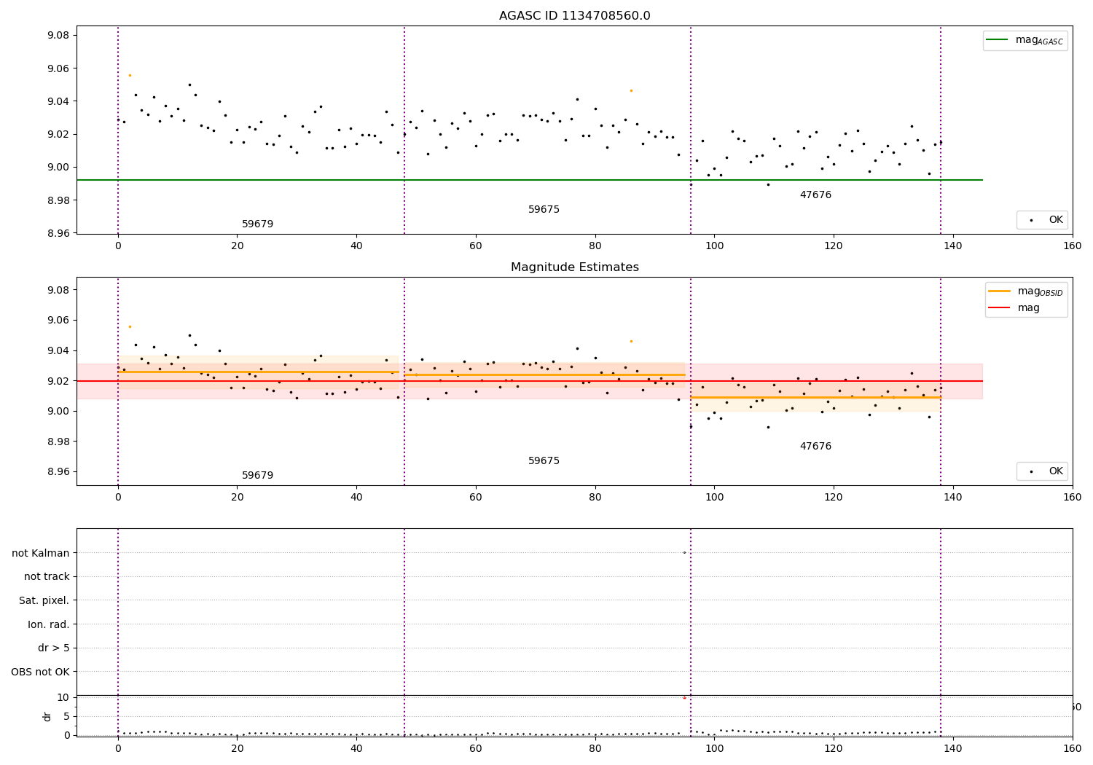Click the 'Ion. rad.' row label

[x=49, y=624]
